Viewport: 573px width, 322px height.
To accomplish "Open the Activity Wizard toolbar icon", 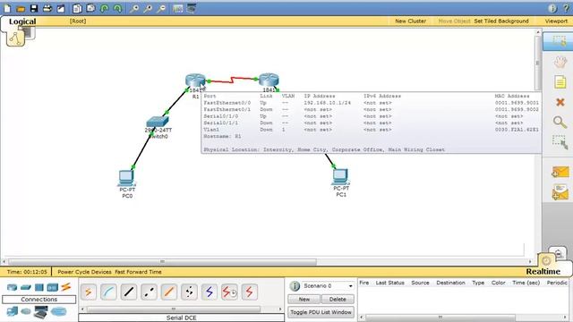I will pyautogui.click(x=61, y=8).
